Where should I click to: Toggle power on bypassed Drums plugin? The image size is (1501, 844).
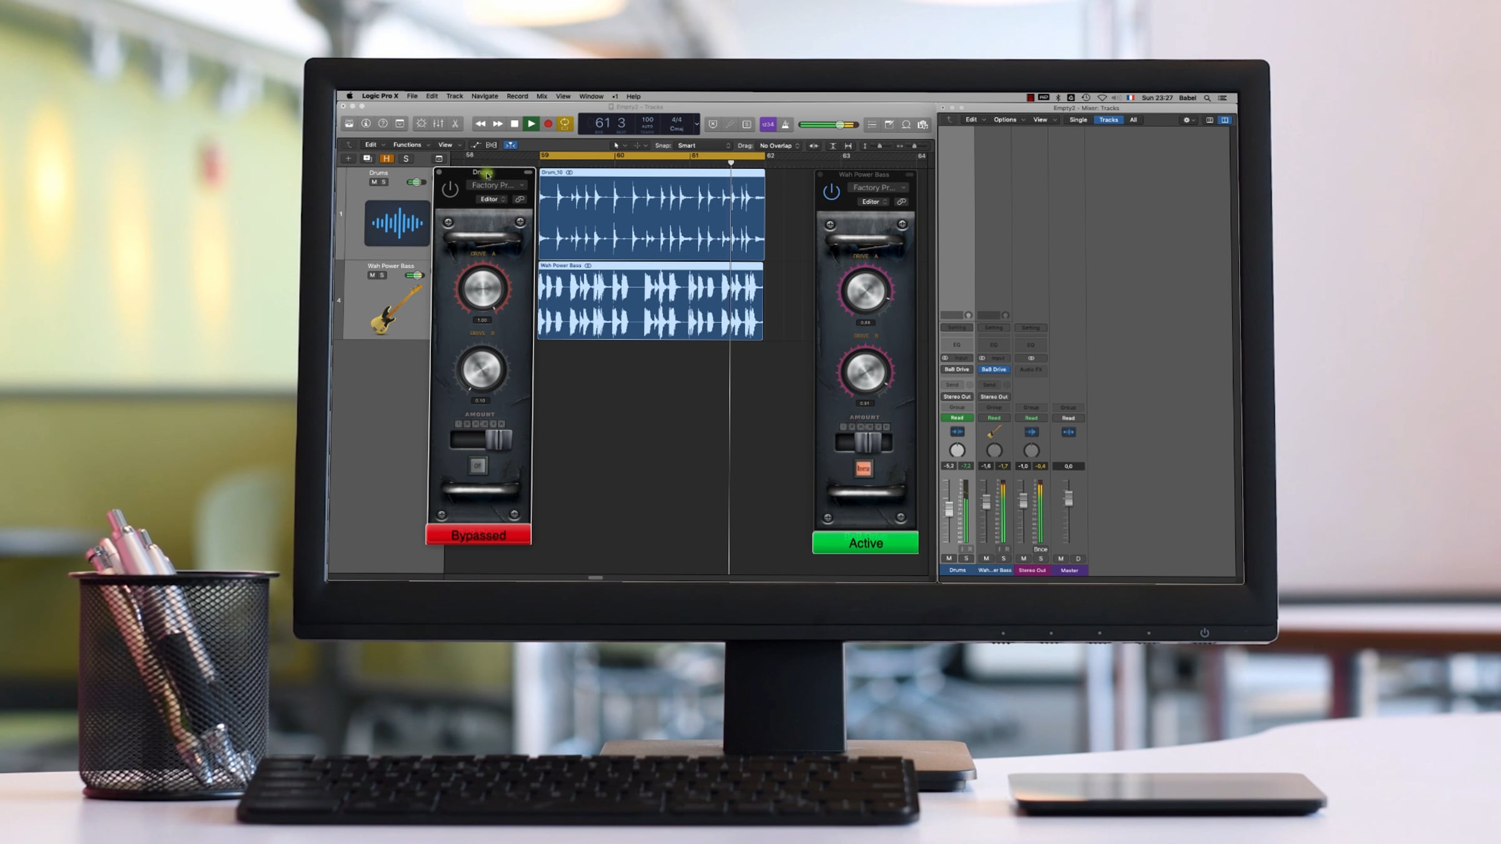[x=450, y=189]
